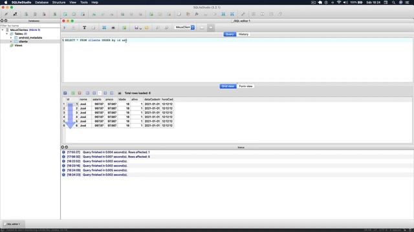The width and height of the screenshot is (414, 232).
Task: Click the dataCadastro column header
Action: click(152, 99)
